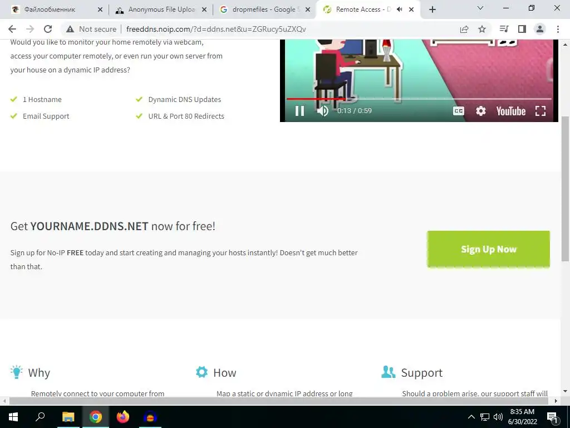
Task: Click the scroll right arrow
Action: tap(556, 401)
